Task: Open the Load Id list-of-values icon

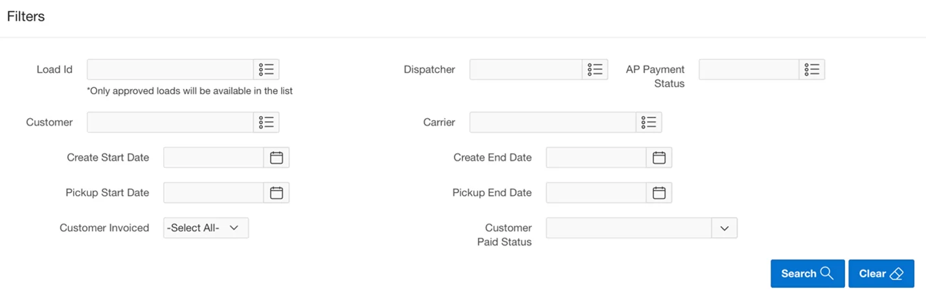Action: click(x=266, y=70)
